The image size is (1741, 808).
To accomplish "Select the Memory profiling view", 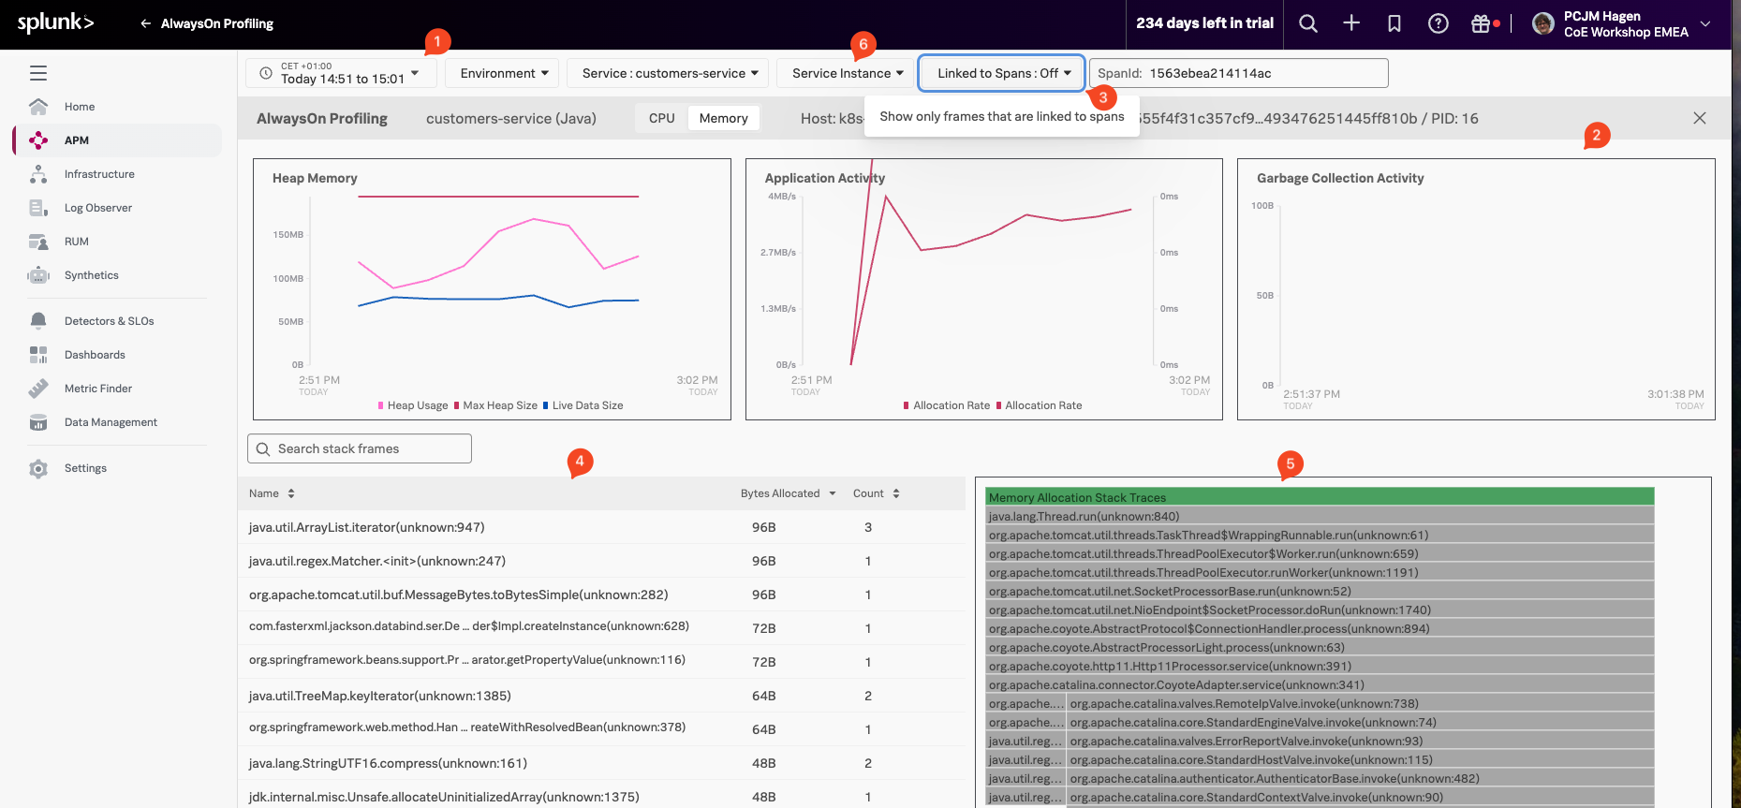I will coord(723,118).
